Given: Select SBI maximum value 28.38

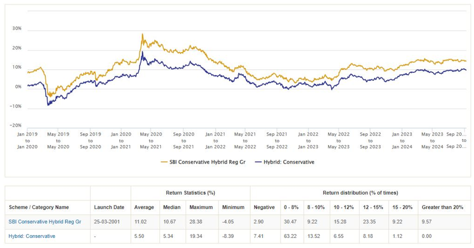Looking at the screenshot, I should coord(196,222).
